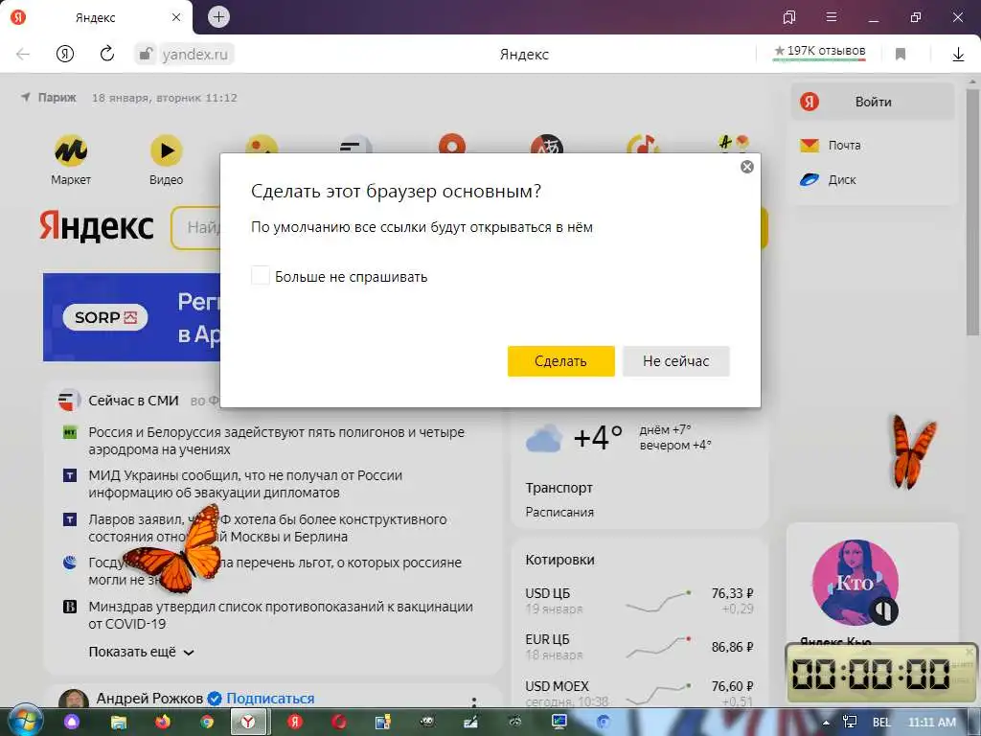Open 'Диск' cloud storage
This screenshot has height=736, width=981.
tap(829, 180)
